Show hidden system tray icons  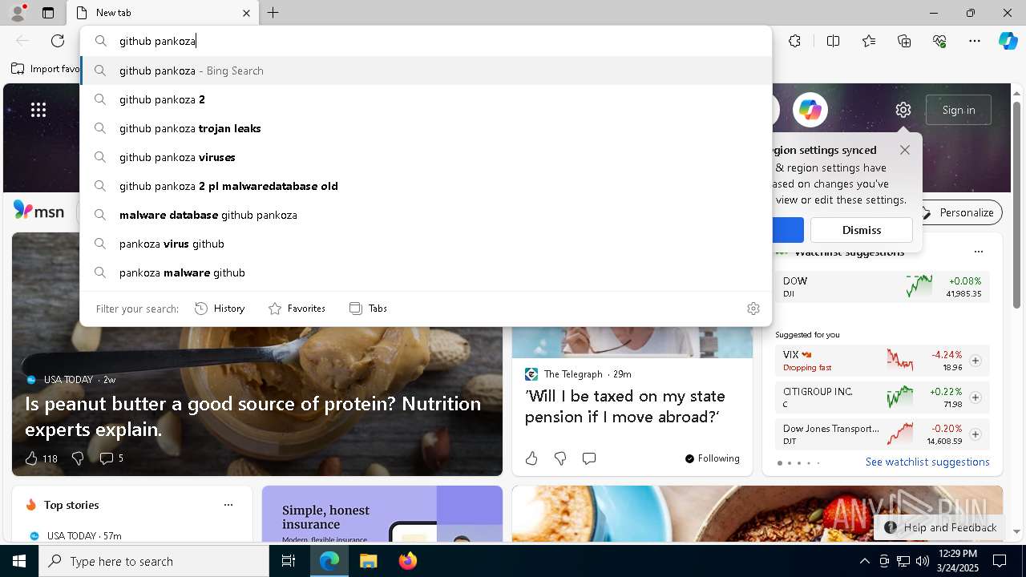point(864,561)
